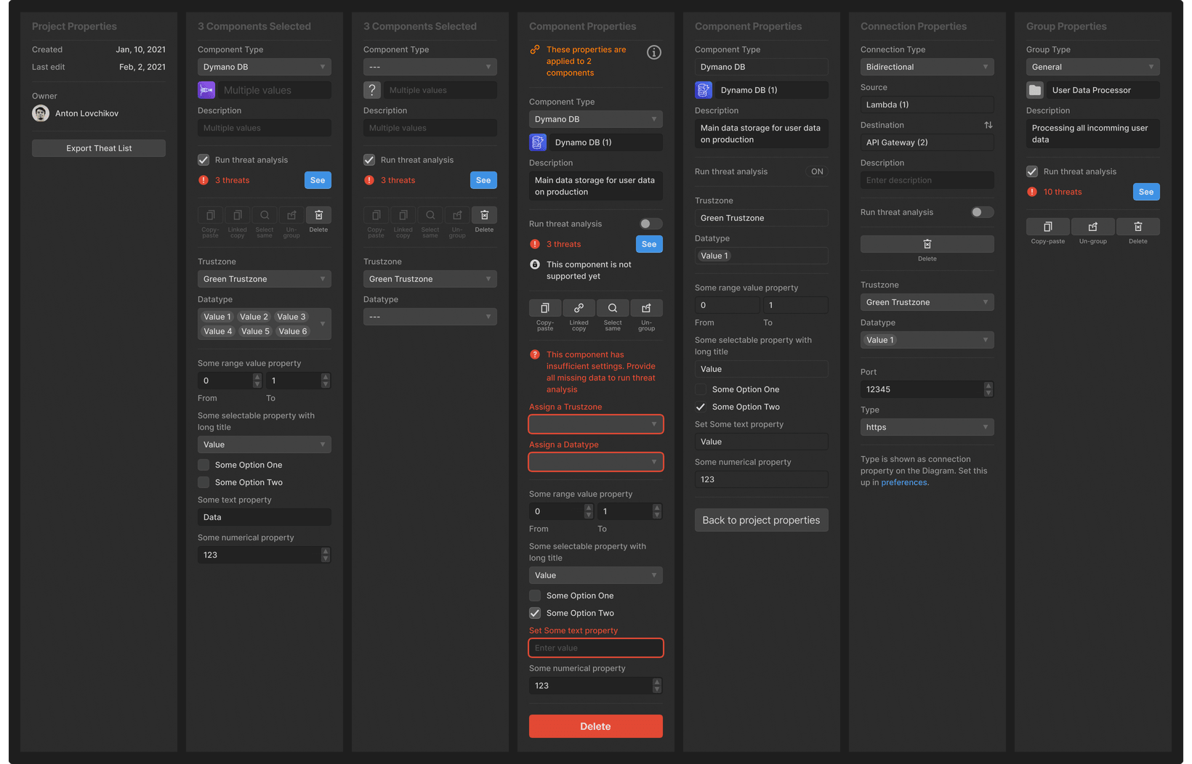
Task: Select the Delete trash icon in Group Properties
Action: point(1137,227)
